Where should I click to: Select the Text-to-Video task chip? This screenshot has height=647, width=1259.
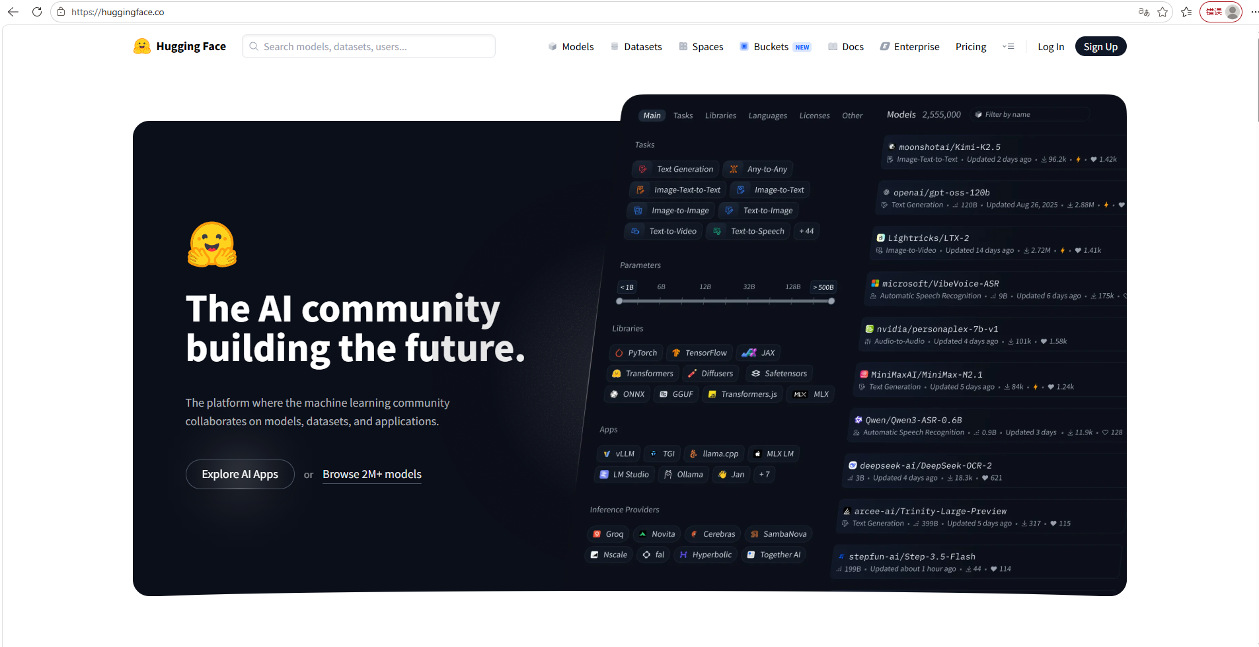664,231
